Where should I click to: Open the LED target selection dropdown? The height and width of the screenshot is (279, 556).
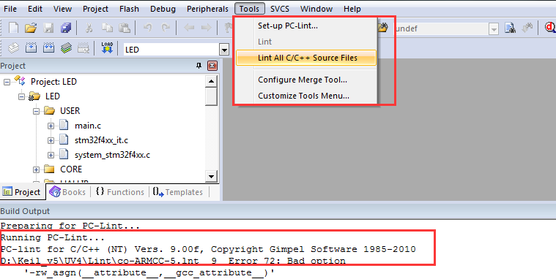224,50
